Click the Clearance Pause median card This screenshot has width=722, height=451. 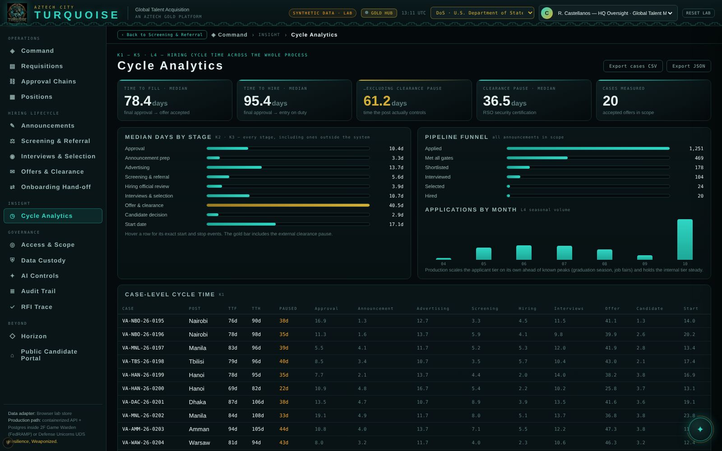[534, 100]
